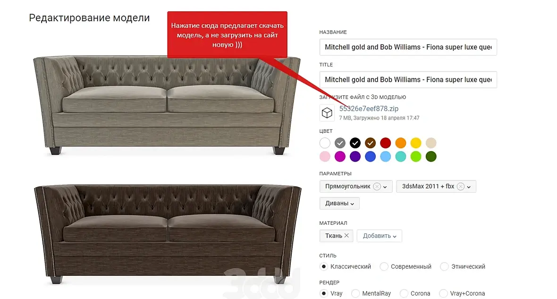Viewport: 557px width, 299px height.
Task: Remove the Ткань material tag
Action: pyautogui.click(x=346, y=235)
